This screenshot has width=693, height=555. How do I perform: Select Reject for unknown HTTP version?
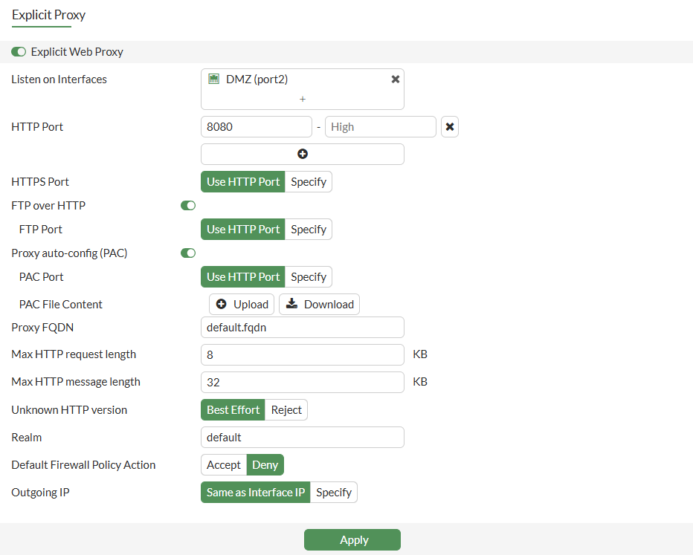(x=286, y=410)
